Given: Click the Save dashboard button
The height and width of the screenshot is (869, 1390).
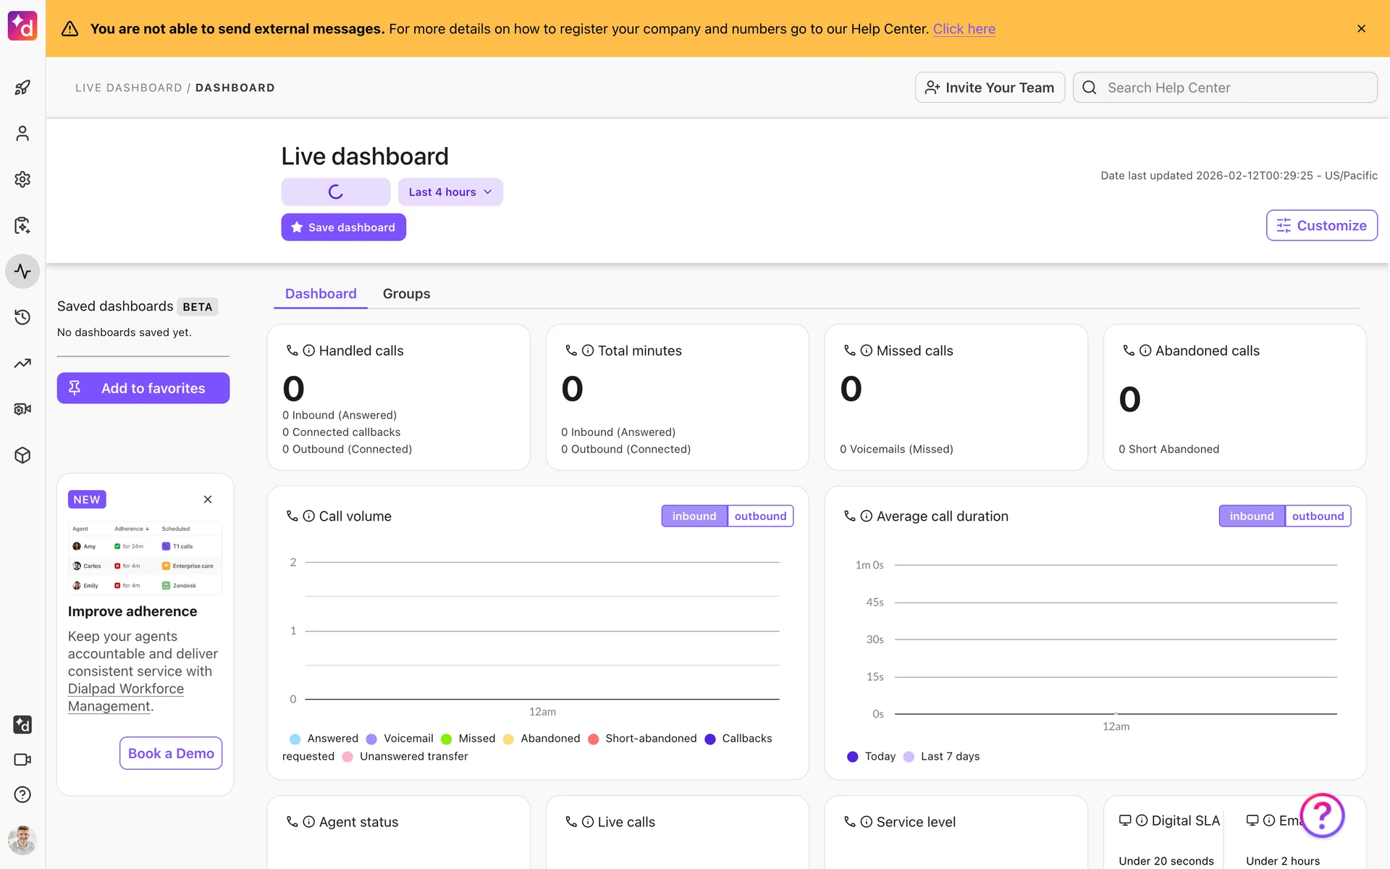Looking at the screenshot, I should click(x=343, y=227).
